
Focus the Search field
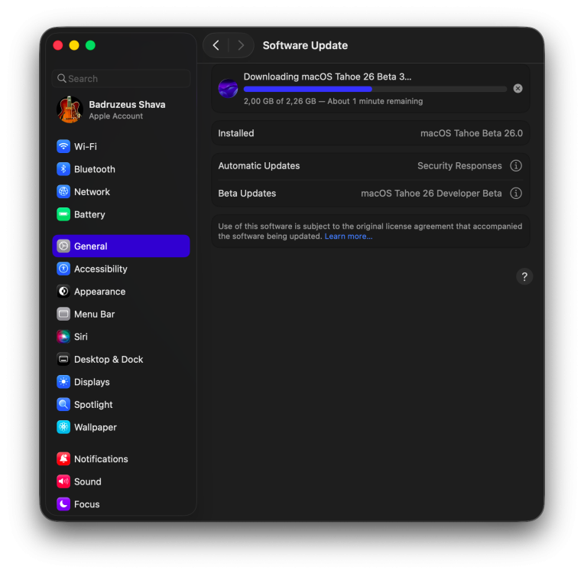(121, 79)
